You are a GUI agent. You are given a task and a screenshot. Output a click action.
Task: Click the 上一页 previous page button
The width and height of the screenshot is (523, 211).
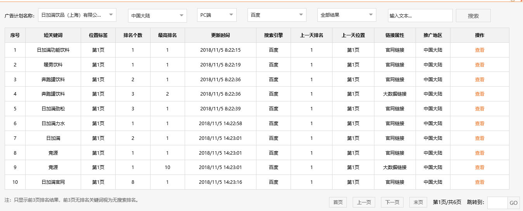click(x=364, y=202)
